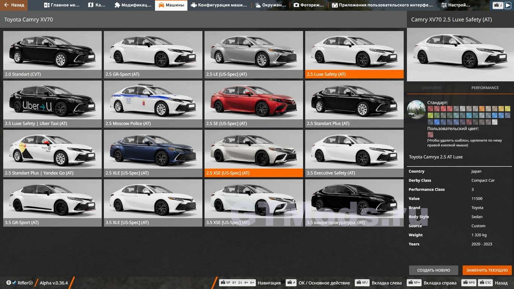
Task: Select the map icon in top bar
Action: tap(91, 5)
